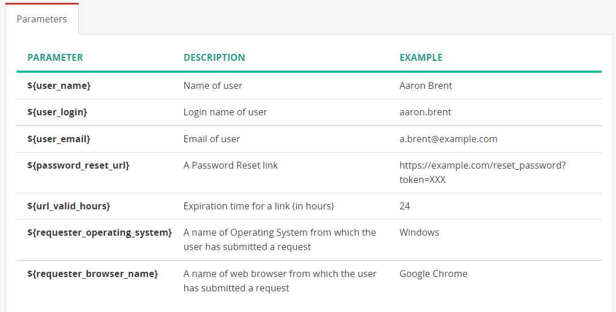
Task: Click the 'Google Chrome' example value
Action: (433, 274)
